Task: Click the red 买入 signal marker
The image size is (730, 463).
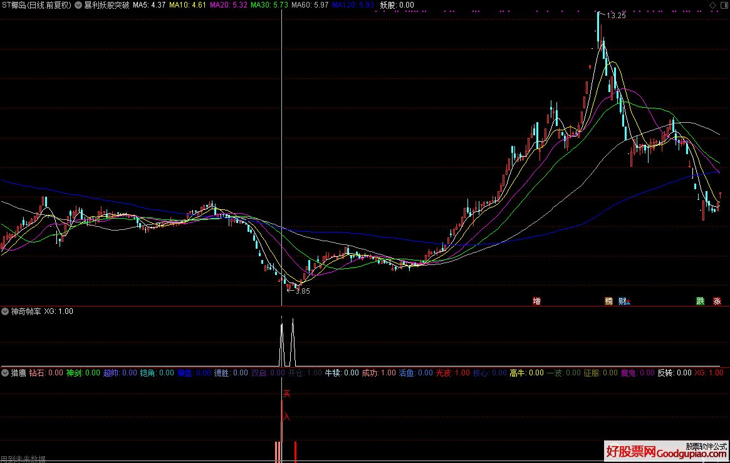Action: coord(286,405)
